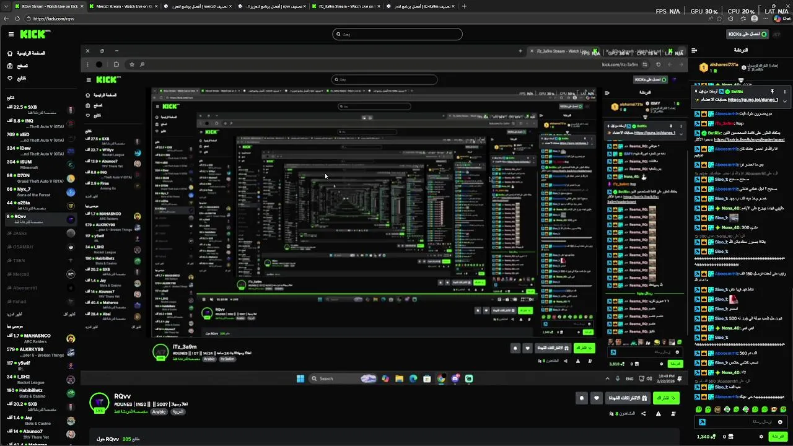
Task: Open the favorites list icon in browser toolbar
Action: click(x=742, y=19)
